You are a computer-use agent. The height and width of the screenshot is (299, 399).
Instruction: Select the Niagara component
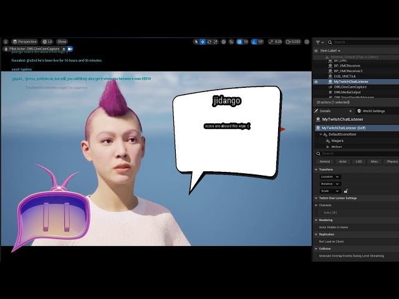click(x=337, y=141)
